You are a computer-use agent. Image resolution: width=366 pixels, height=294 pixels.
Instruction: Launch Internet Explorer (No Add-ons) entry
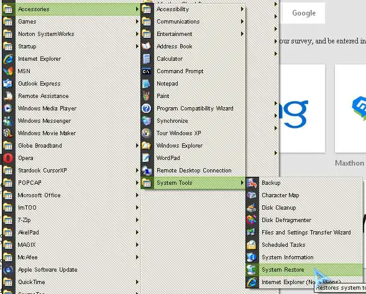(304, 282)
